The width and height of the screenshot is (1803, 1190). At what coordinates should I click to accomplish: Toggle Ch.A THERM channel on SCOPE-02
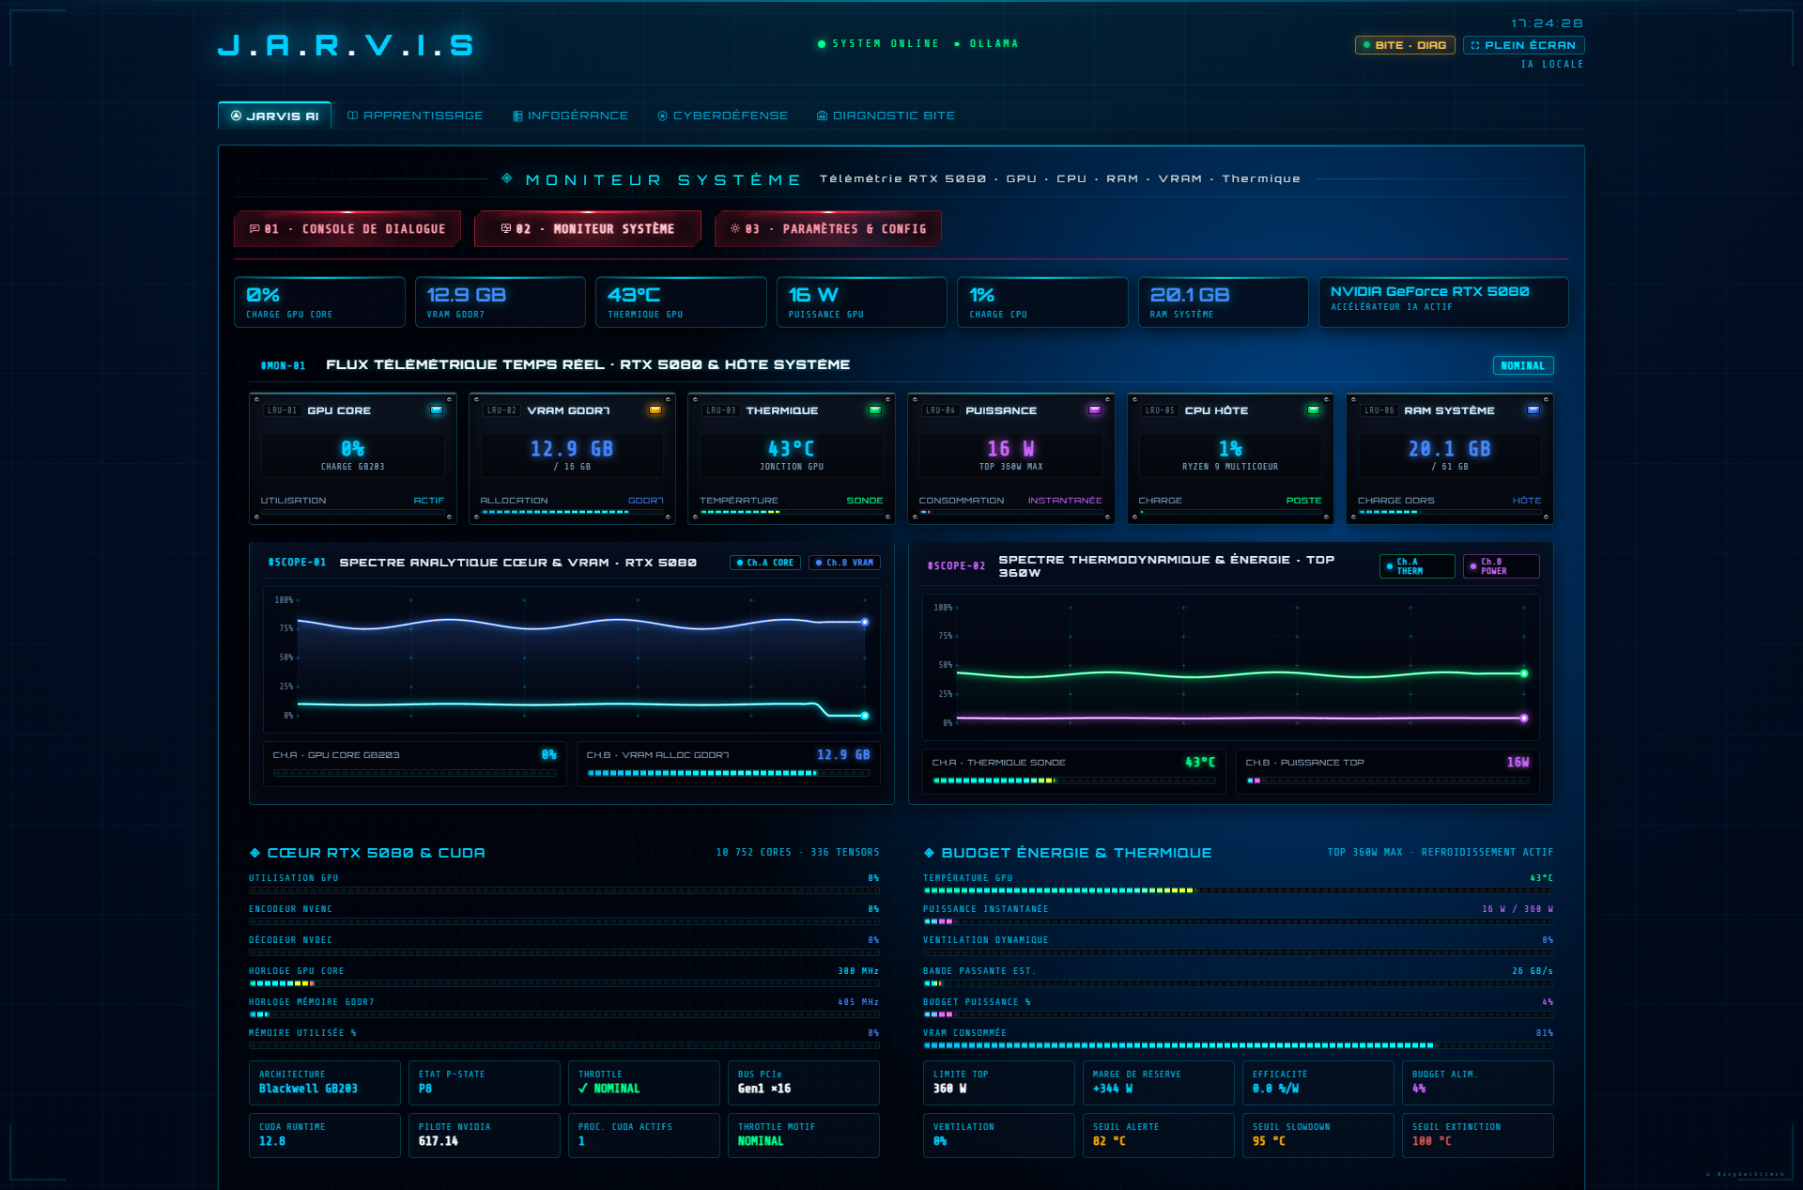click(x=1417, y=566)
